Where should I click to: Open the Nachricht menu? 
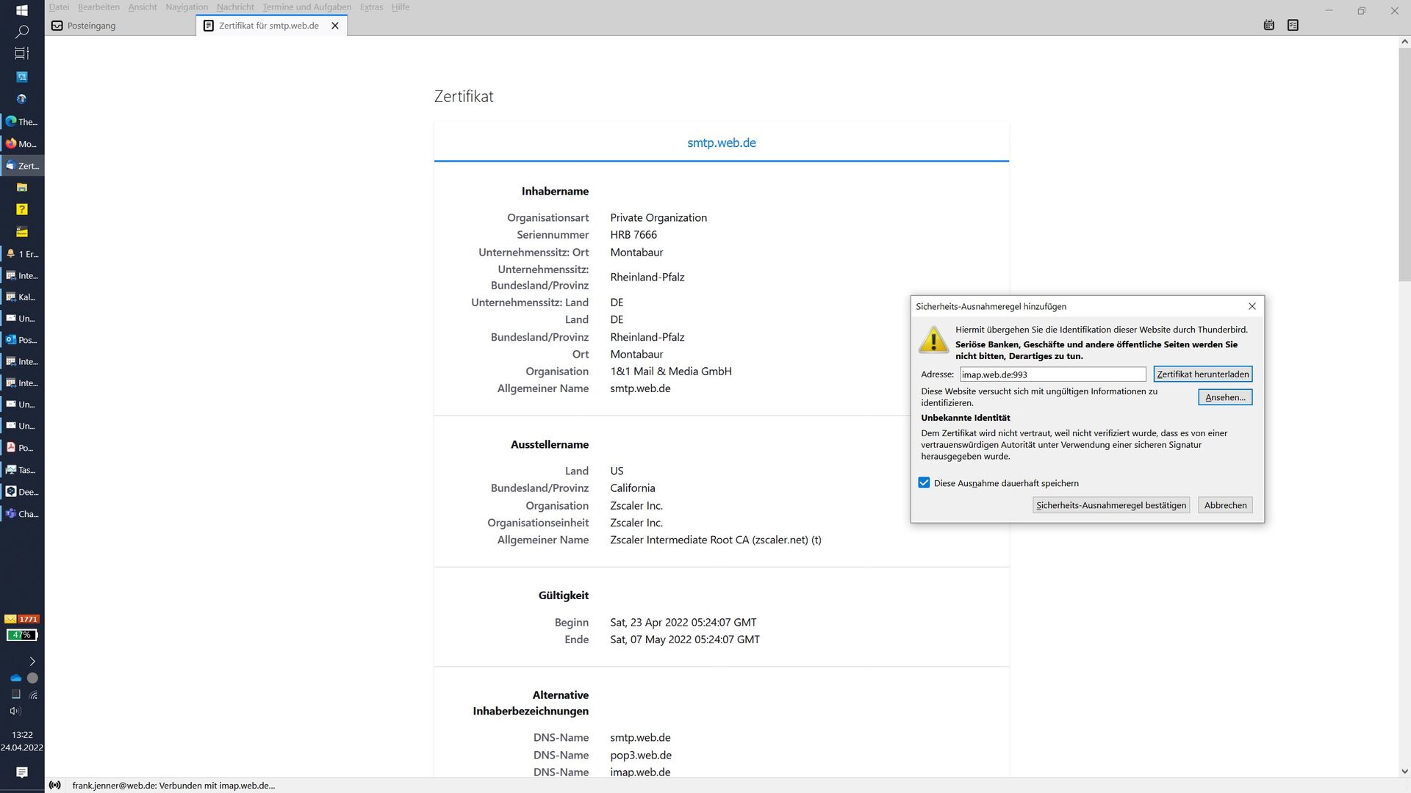235,7
